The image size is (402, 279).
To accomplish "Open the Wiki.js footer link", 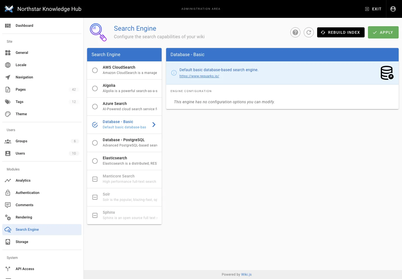I will point(246,275).
